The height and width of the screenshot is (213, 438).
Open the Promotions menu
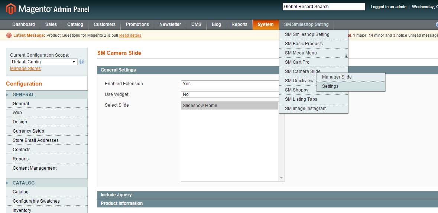pos(137,24)
